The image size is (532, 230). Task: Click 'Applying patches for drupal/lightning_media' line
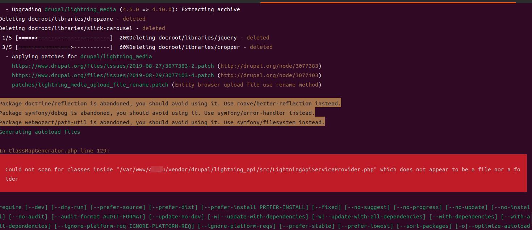click(x=79, y=57)
